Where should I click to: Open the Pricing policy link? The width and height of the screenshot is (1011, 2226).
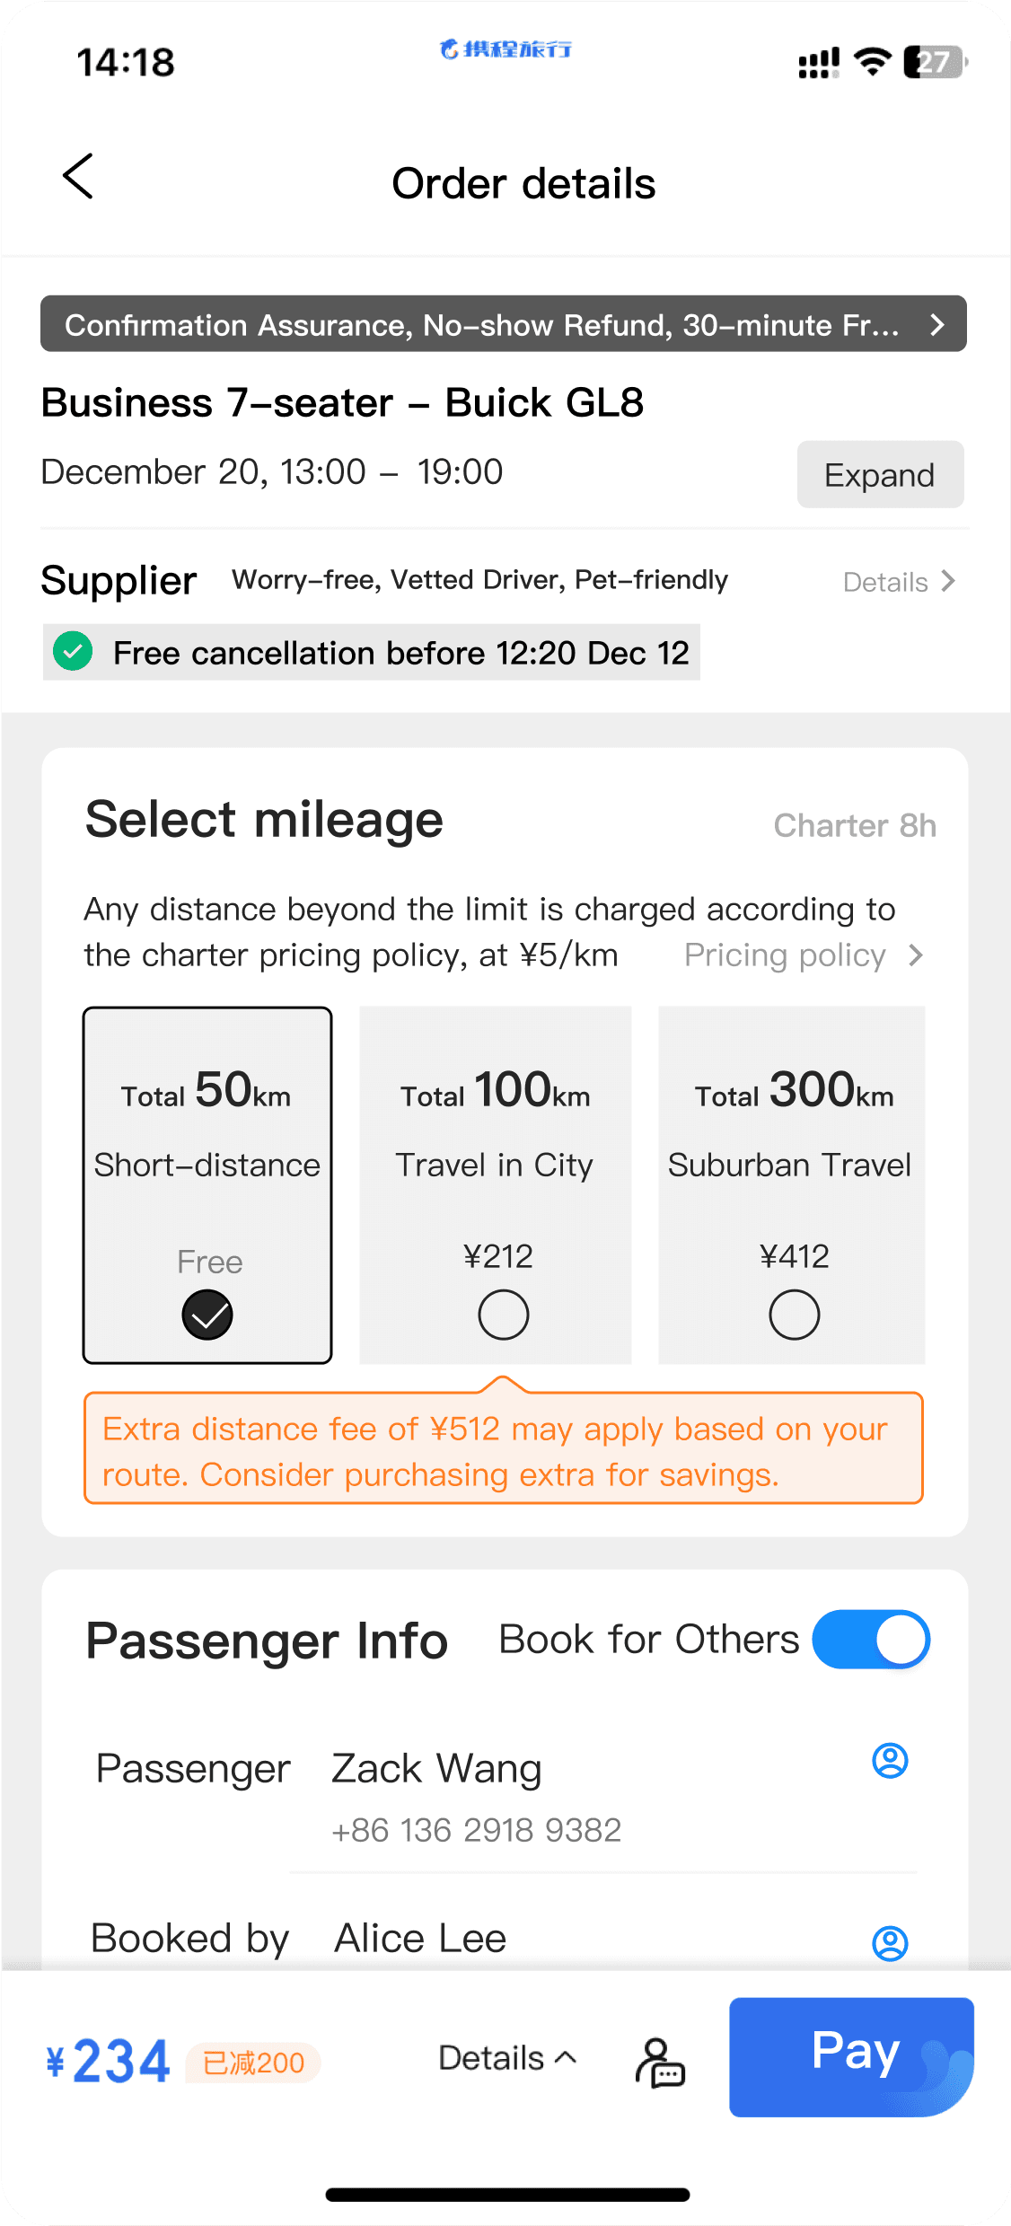point(803,955)
